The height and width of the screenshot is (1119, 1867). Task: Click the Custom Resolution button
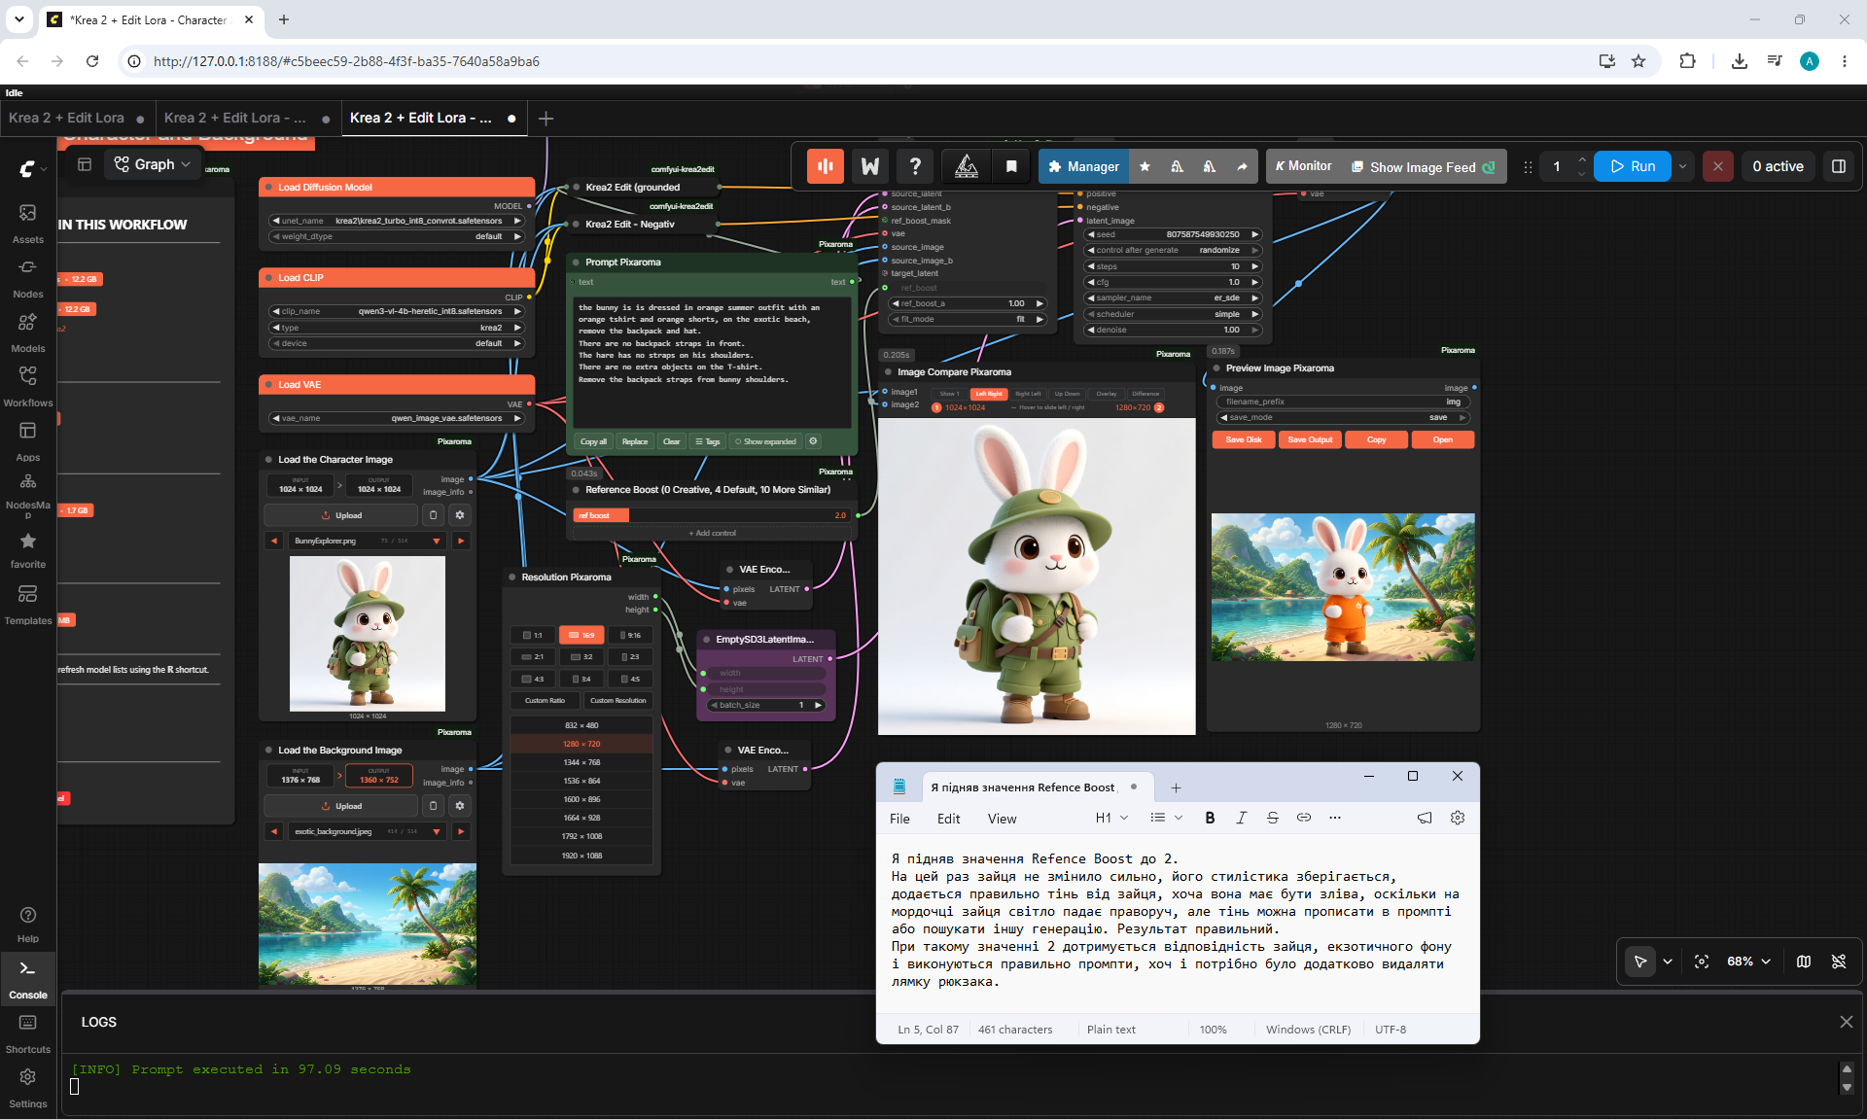tap(617, 700)
